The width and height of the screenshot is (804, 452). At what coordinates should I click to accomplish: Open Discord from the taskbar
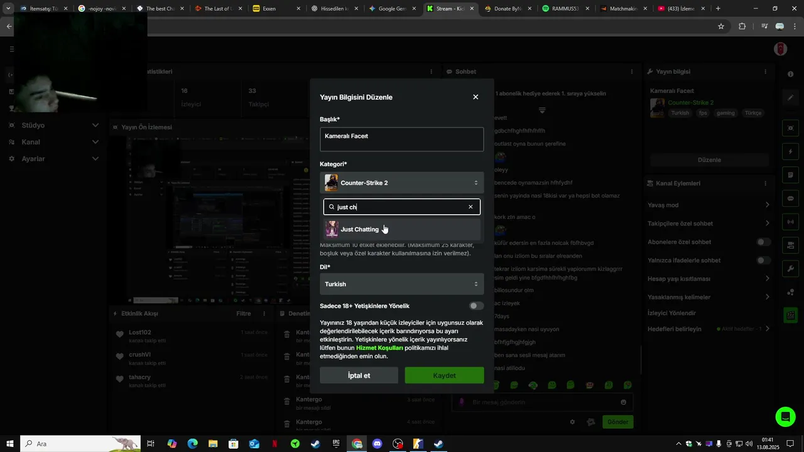coord(377,444)
